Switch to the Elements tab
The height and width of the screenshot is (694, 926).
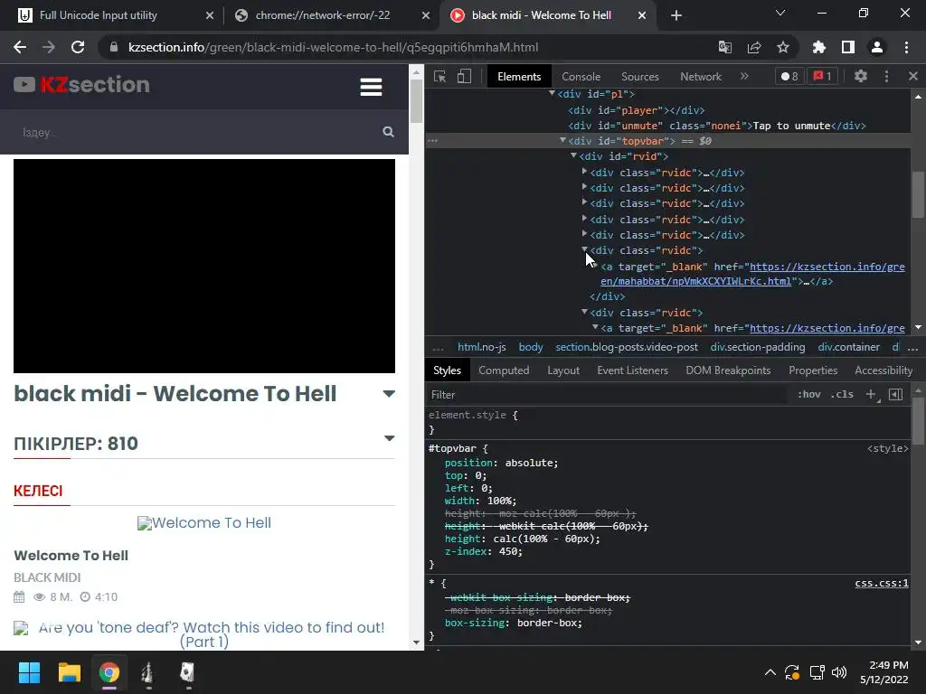pyautogui.click(x=519, y=77)
